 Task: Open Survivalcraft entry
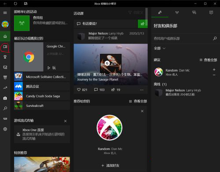[x=42, y=106]
